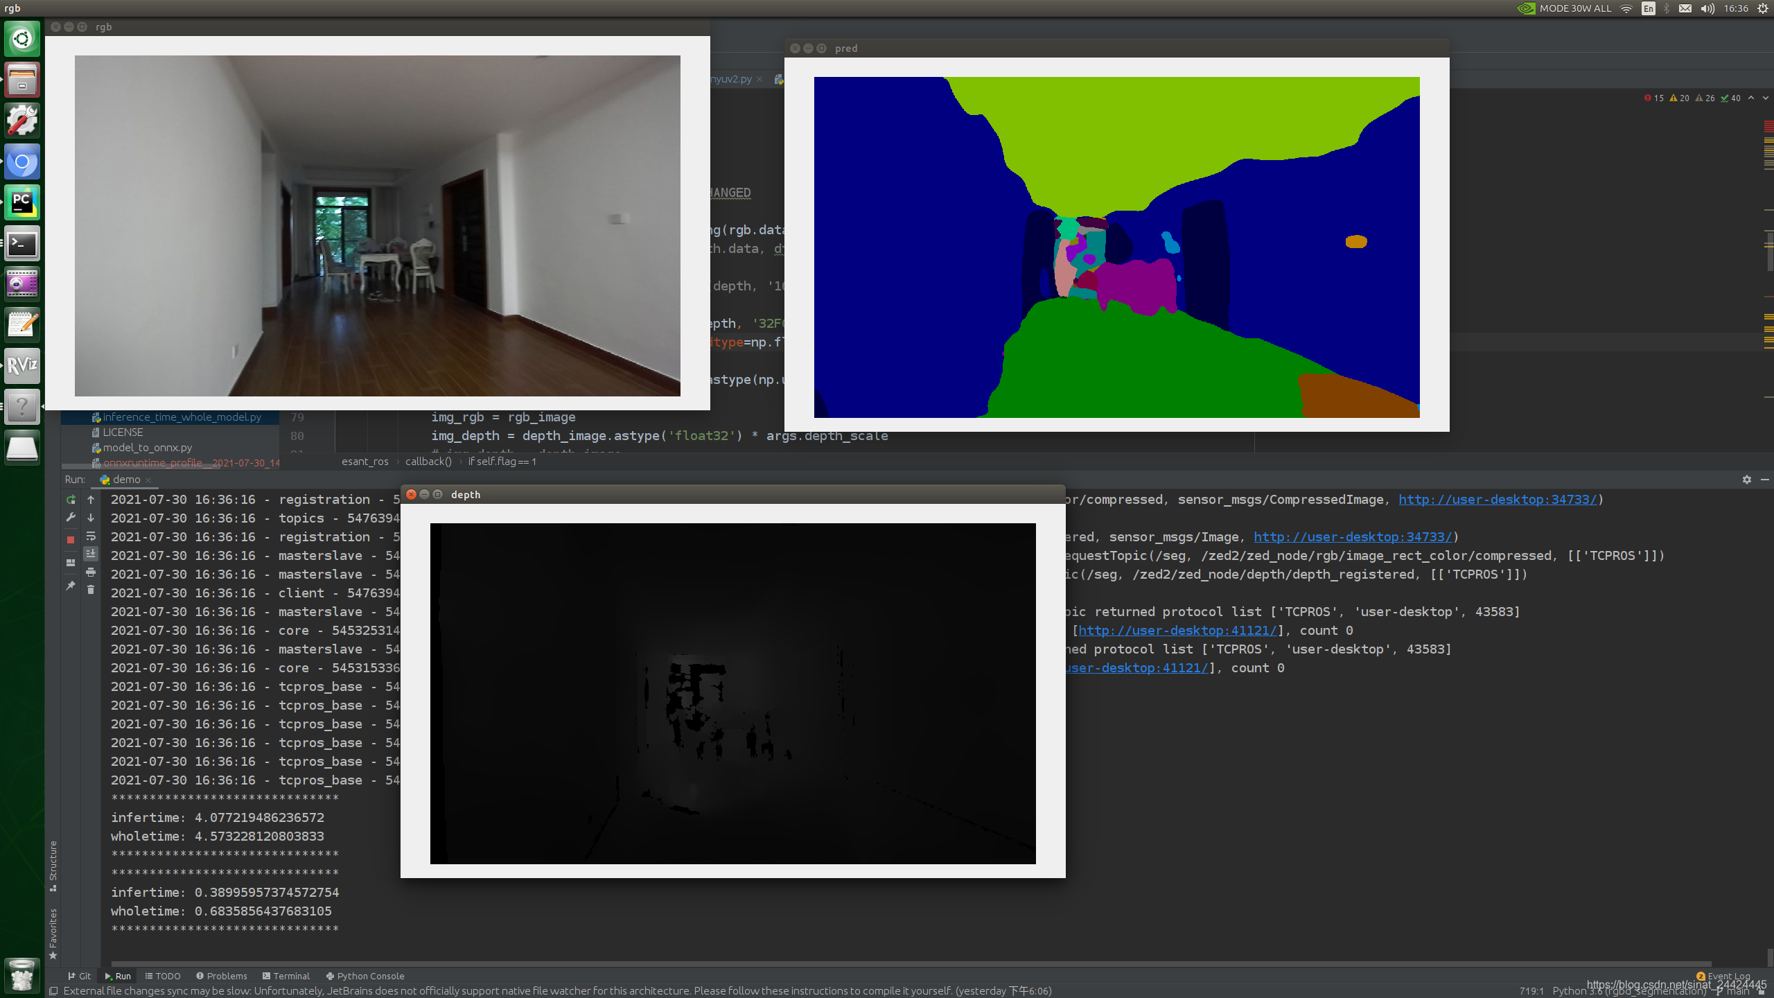Jump up the stack trace arrow

pyautogui.click(x=91, y=500)
